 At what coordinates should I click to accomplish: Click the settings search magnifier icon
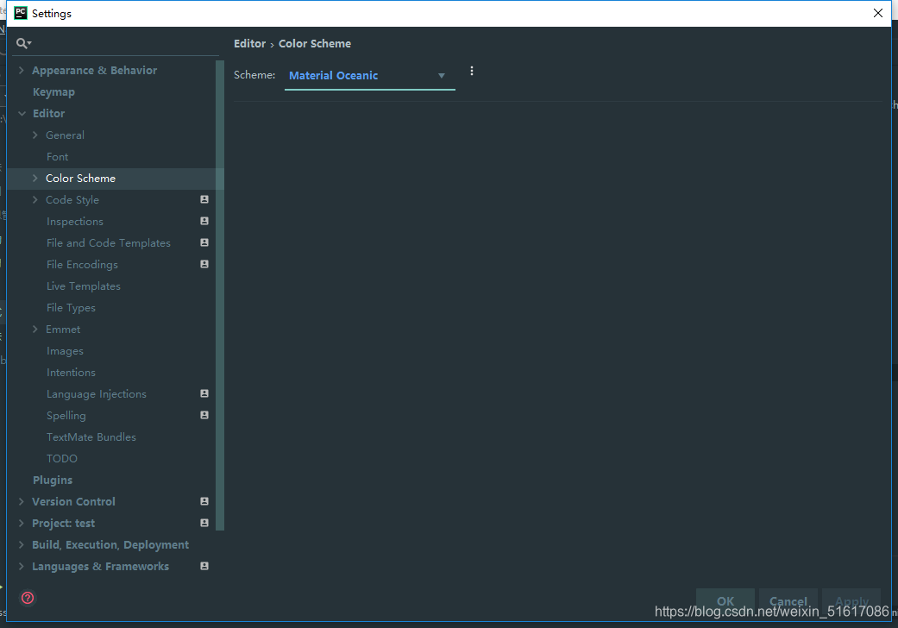23,43
